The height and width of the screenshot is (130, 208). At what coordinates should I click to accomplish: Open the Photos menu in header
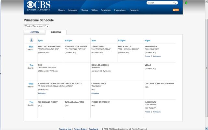[84, 10]
